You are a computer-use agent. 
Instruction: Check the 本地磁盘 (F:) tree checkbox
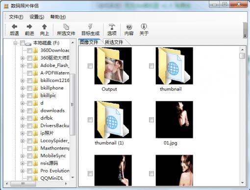pos(23,43)
